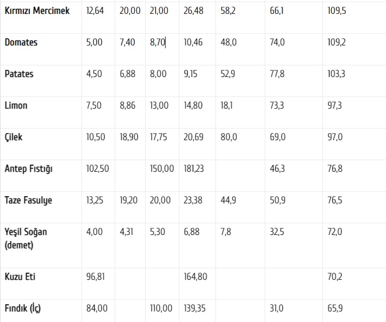This screenshot has height=322, width=386.
Task: Select Antep Fıstığı value 102,50
Action: coord(97,168)
